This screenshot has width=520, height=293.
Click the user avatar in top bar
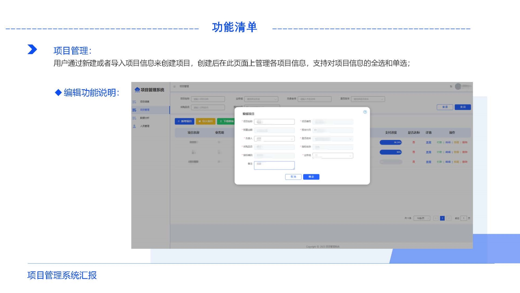click(x=458, y=86)
